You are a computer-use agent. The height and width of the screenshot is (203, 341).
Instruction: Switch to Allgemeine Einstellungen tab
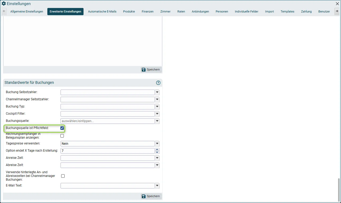click(x=27, y=11)
